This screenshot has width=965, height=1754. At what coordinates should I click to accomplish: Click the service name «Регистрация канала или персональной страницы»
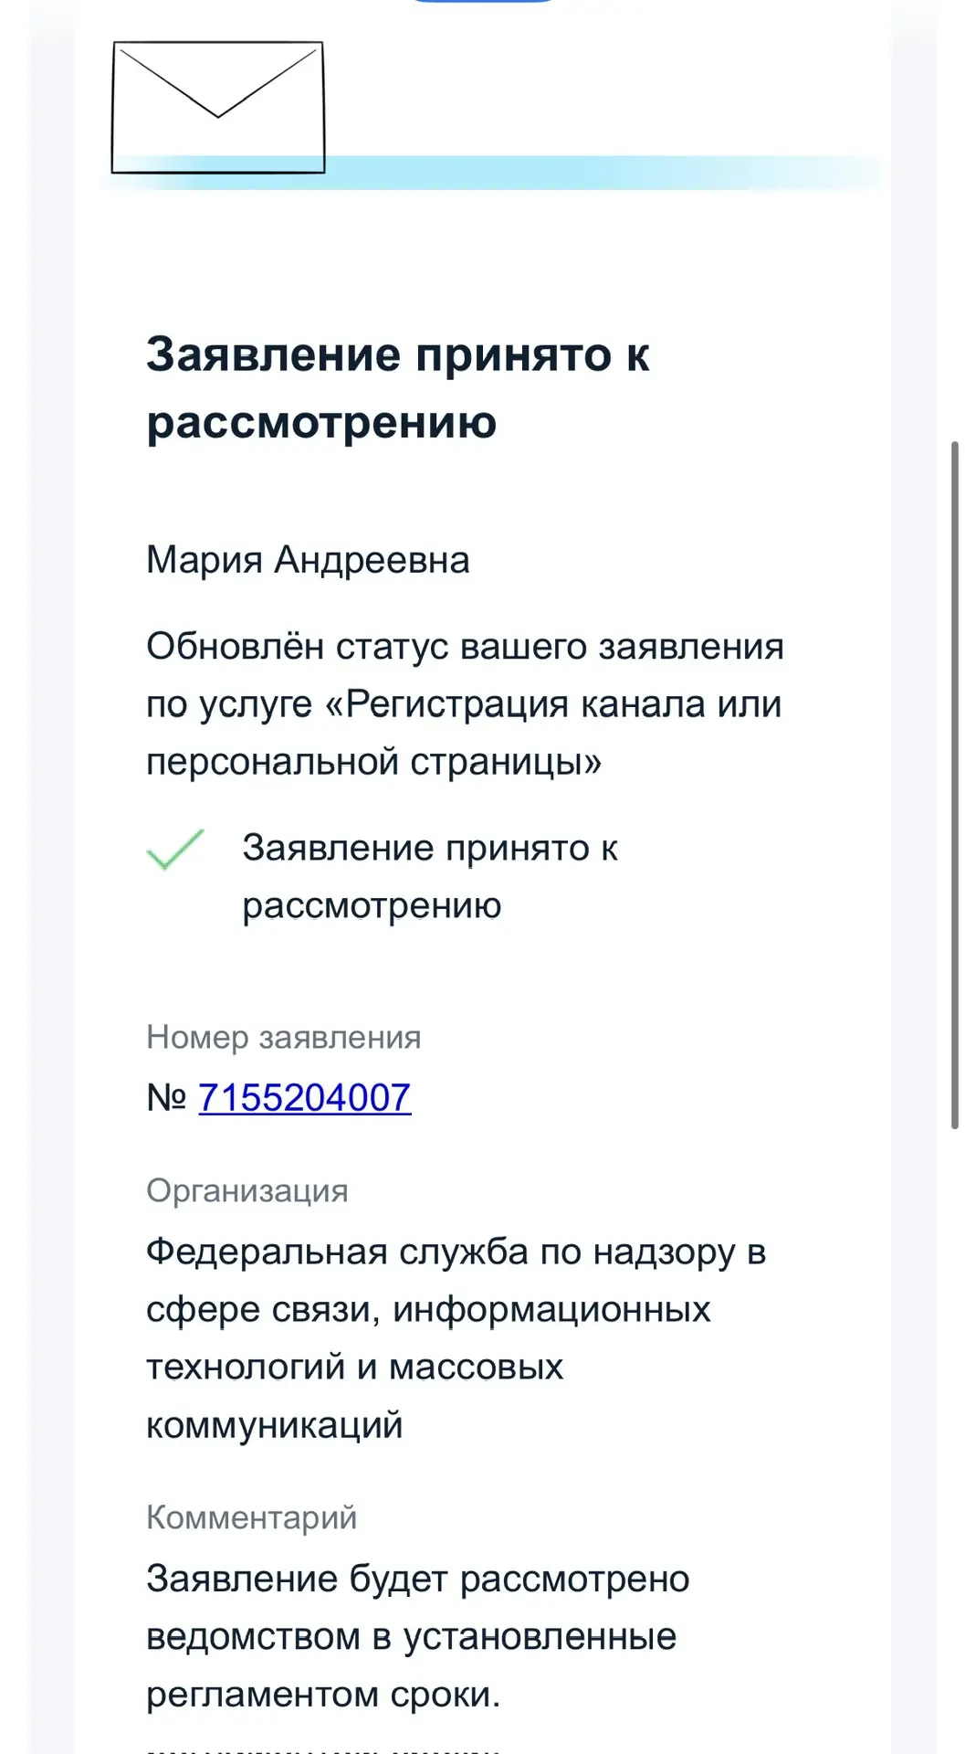tap(465, 733)
